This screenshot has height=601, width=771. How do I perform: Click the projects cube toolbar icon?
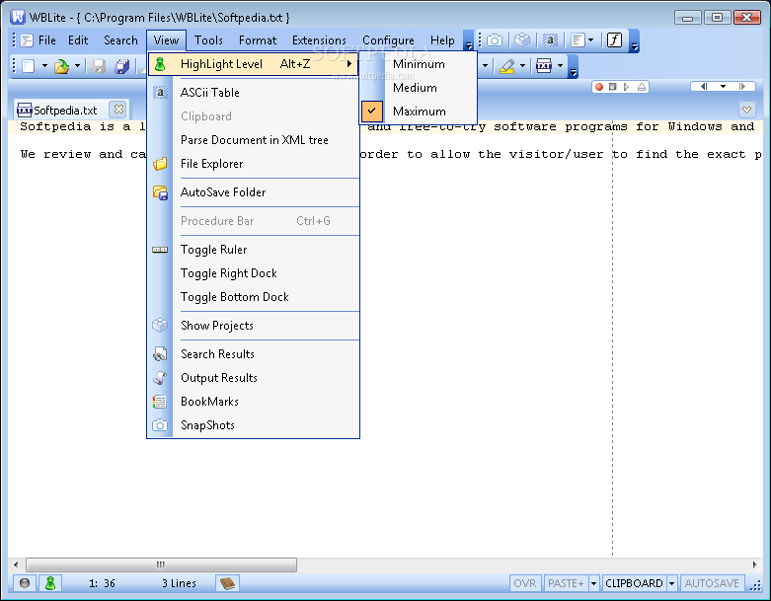pyautogui.click(x=522, y=40)
